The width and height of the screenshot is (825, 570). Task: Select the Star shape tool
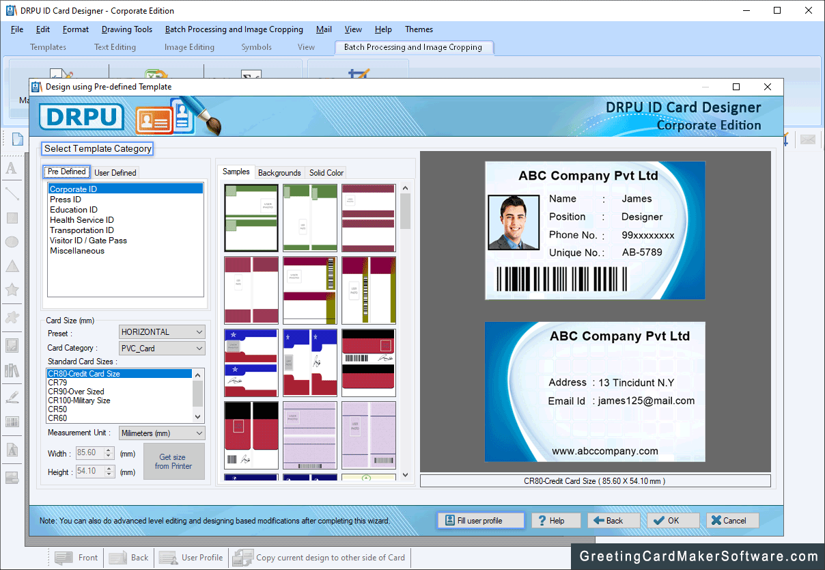(x=12, y=290)
